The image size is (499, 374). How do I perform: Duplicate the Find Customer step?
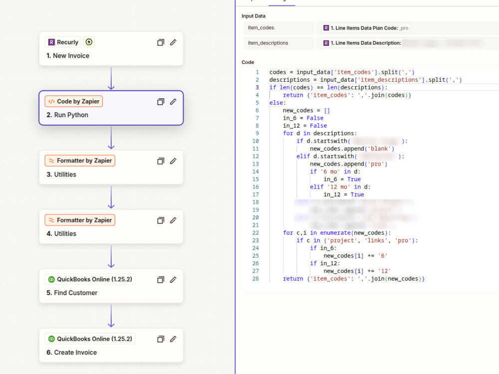click(161, 280)
